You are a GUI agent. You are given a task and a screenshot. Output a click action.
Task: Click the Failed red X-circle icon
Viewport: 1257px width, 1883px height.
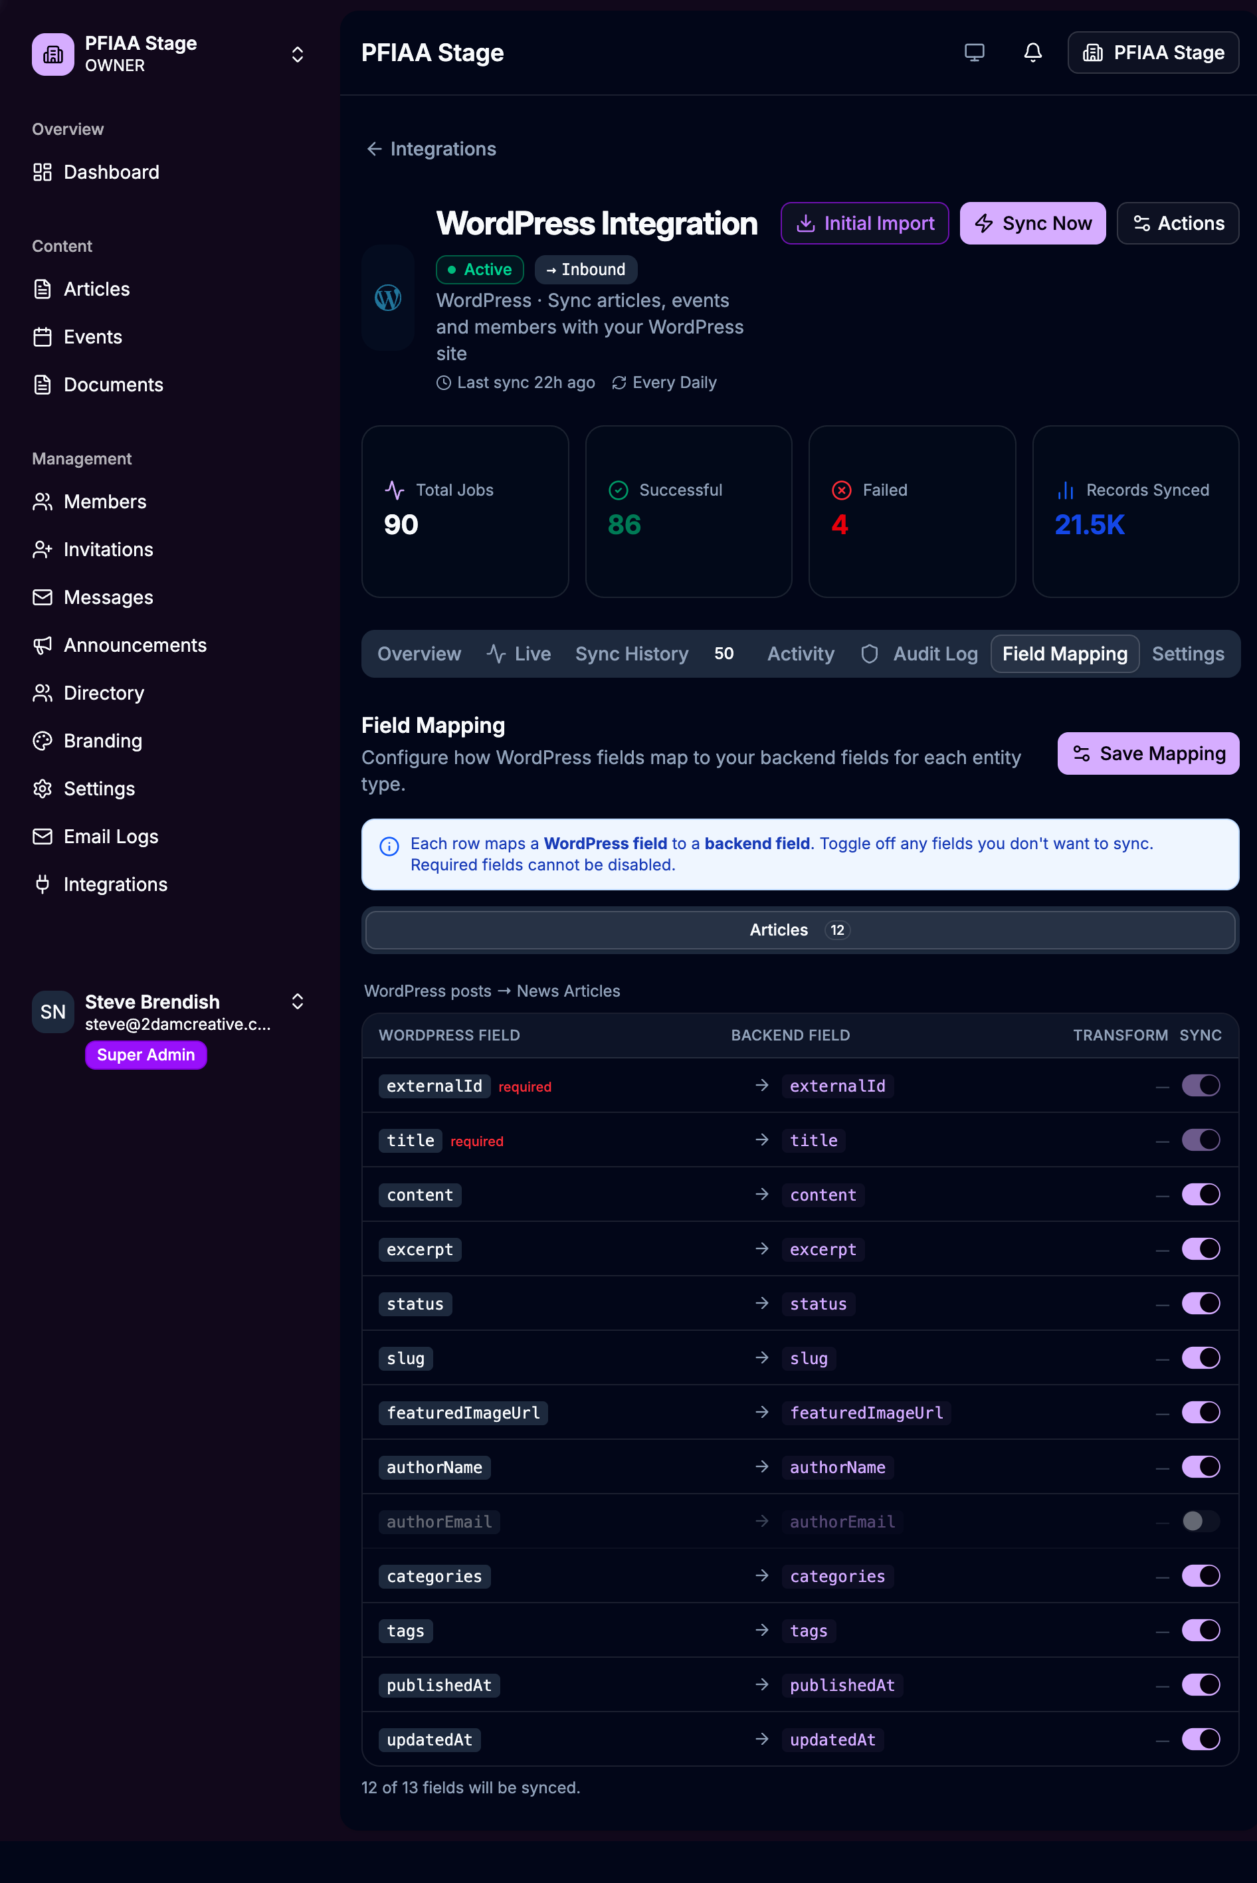pyautogui.click(x=842, y=490)
